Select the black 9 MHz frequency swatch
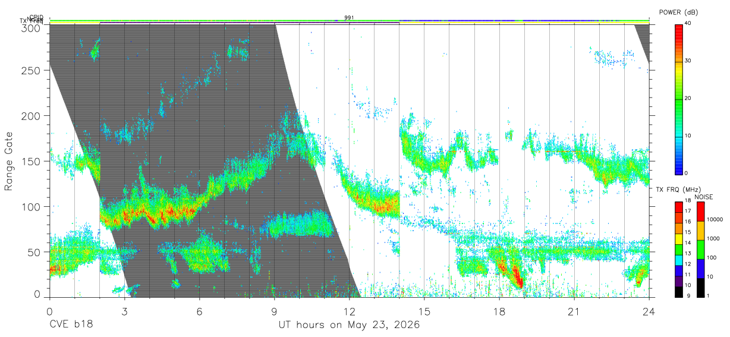730x337 pixels. (679, 291)
